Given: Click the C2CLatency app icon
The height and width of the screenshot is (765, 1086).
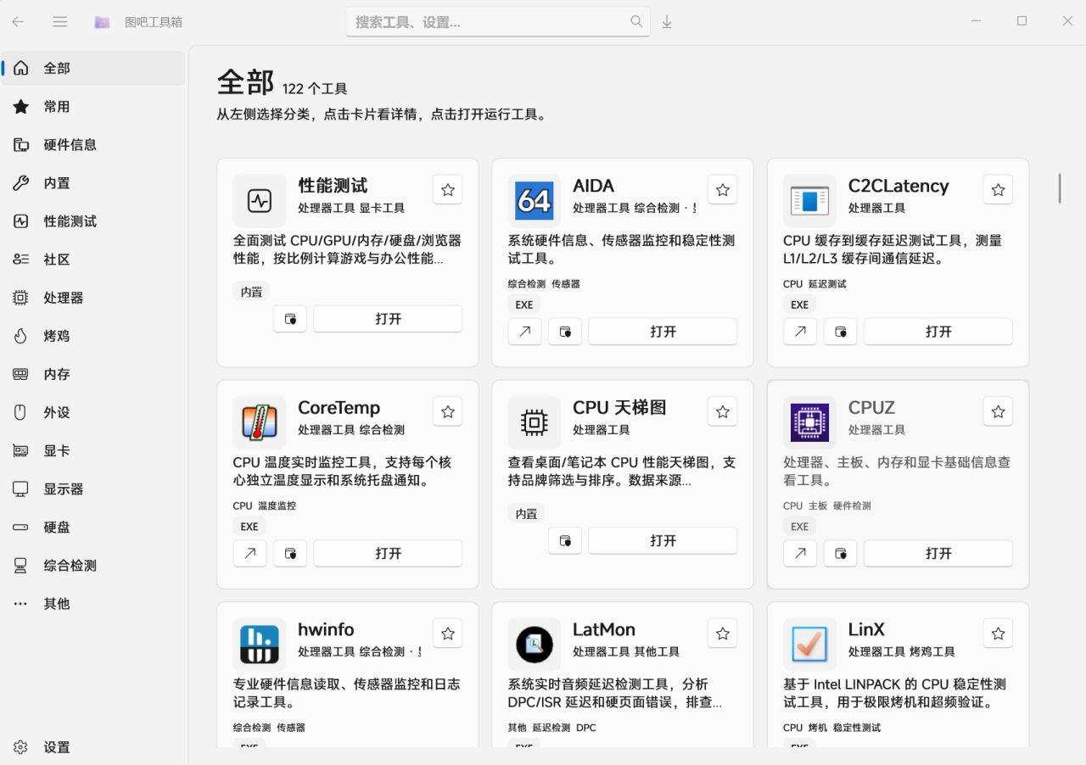Looking at the screenshot, I should click(x=809, y=200).
